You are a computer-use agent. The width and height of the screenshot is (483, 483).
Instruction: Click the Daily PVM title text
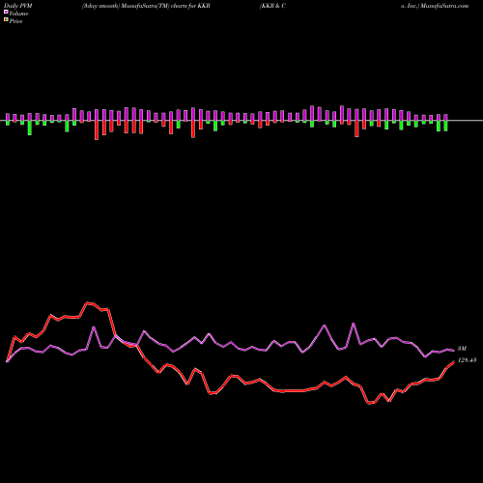[x=18, y=6]
